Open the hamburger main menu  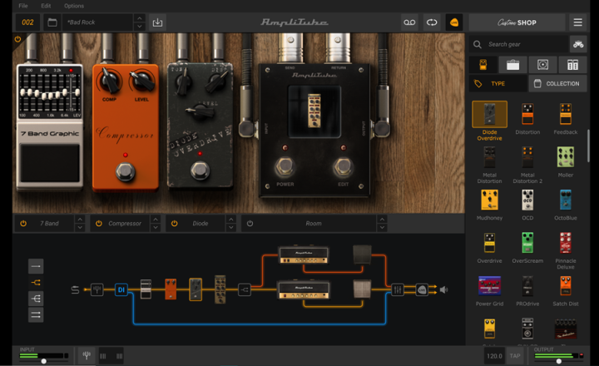tap(577, 22)
